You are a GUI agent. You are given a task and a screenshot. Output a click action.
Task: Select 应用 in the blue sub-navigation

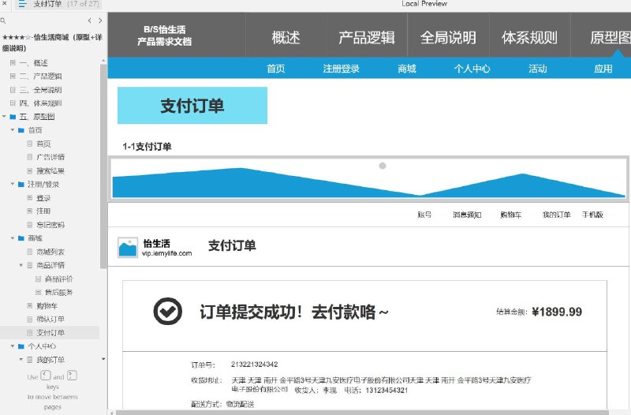click(x=603, y=69)
